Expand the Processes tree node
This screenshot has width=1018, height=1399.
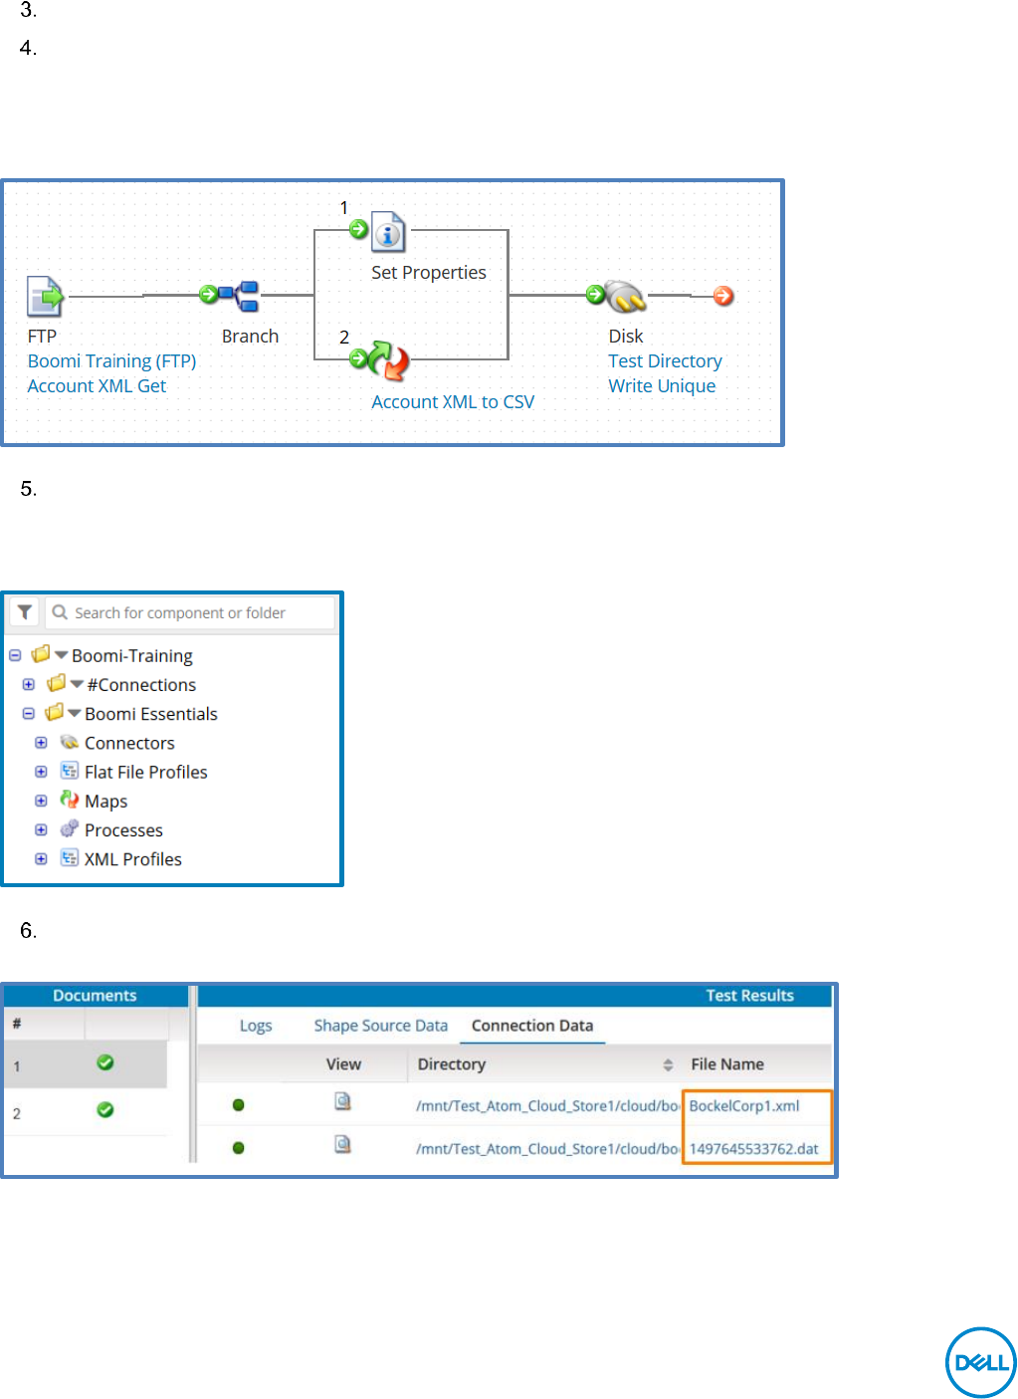[41, 829]
